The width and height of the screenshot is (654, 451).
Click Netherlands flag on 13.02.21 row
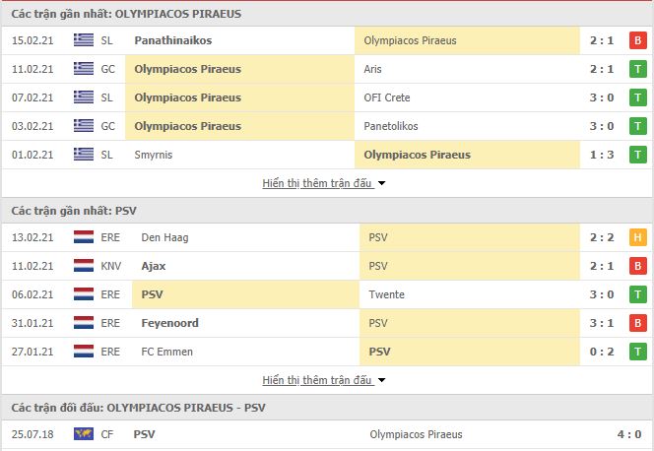(84, 237)
